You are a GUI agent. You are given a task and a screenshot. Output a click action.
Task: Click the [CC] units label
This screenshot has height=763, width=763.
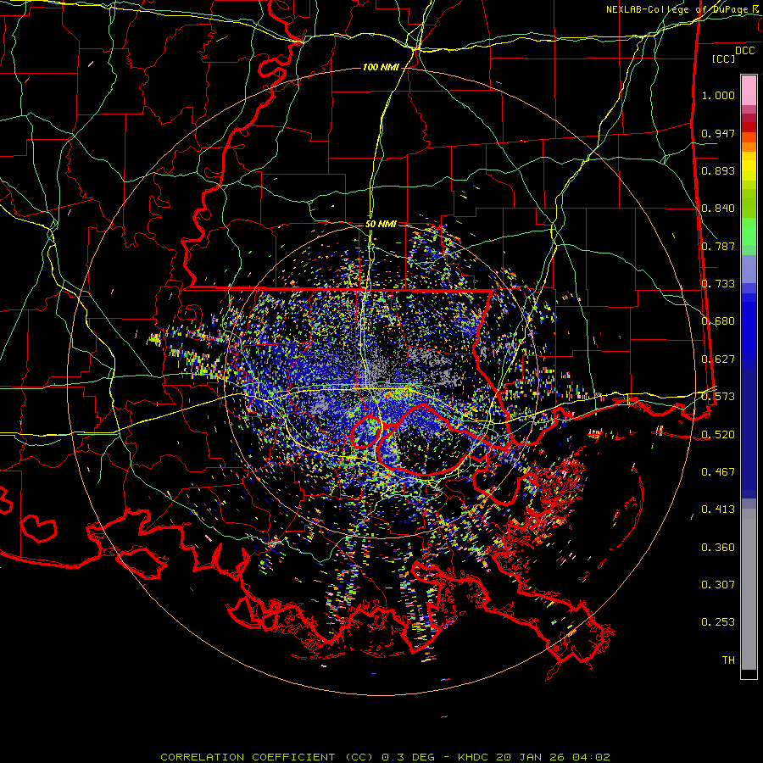click(x=724, y=58)
